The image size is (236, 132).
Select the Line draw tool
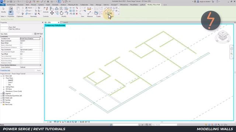pyautogui.click(x=105, y=8)
